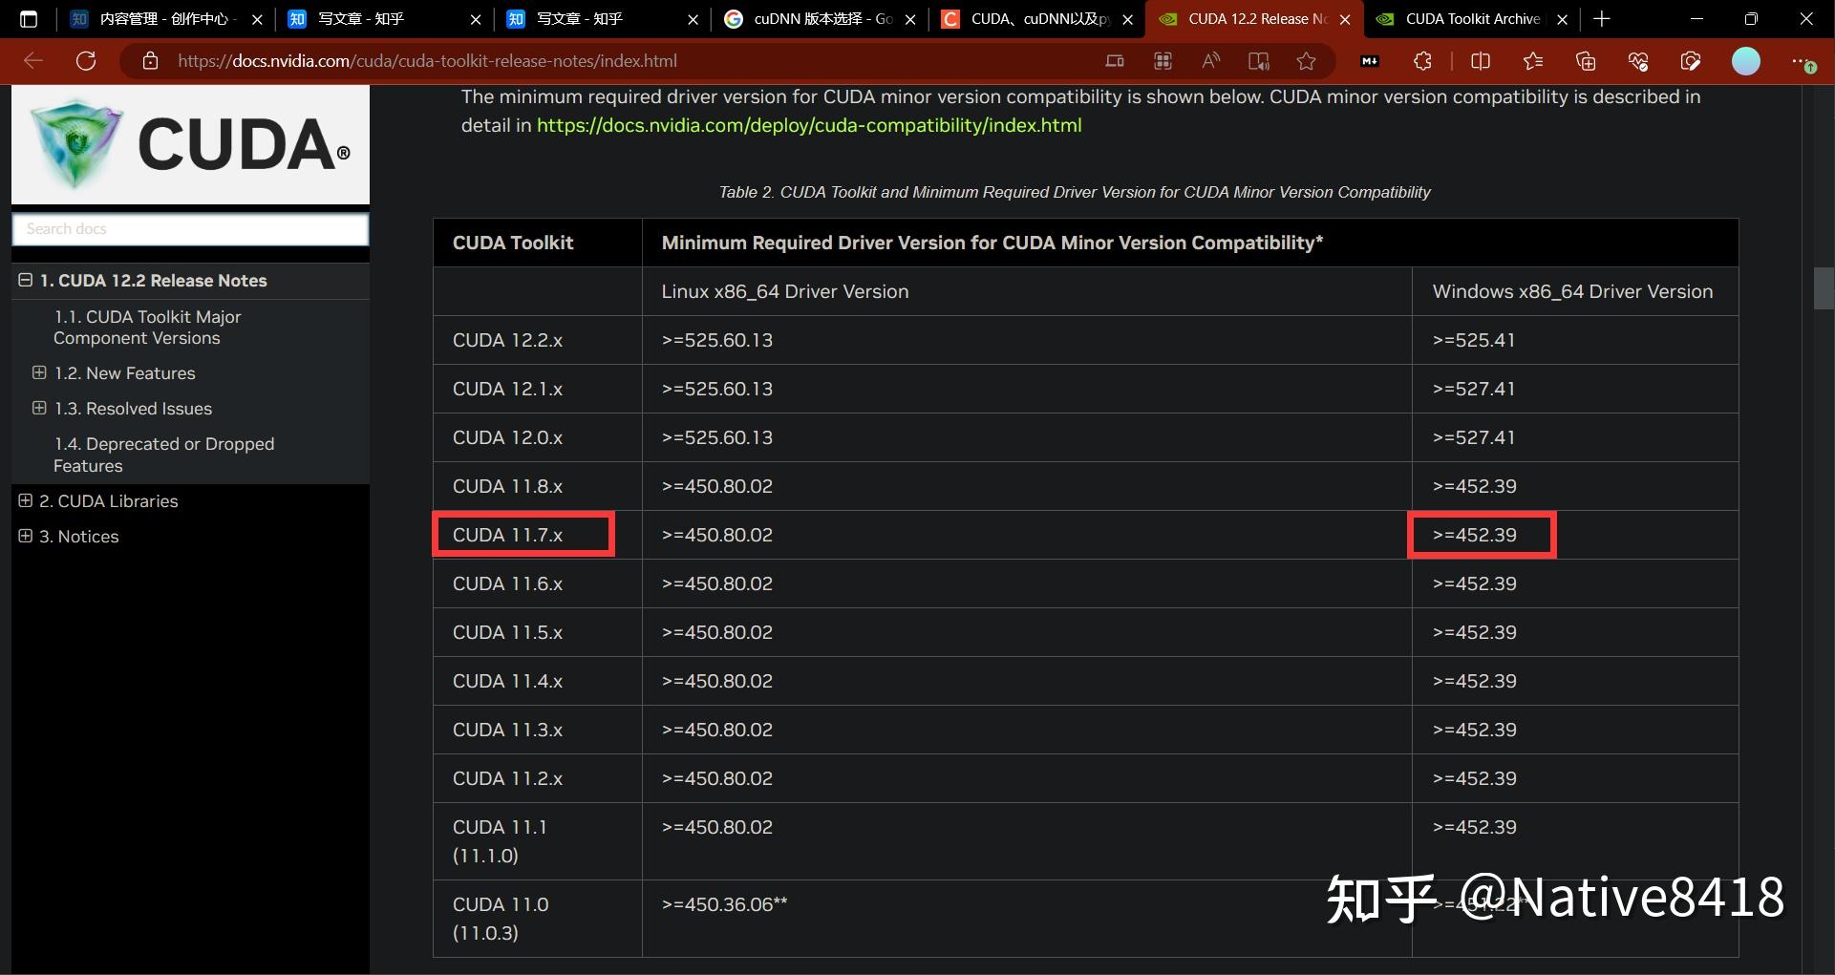The width and height of the screenshot is (1835, 975).
Task: Add this page to favorites star icon
Action: click(1306, 60)
